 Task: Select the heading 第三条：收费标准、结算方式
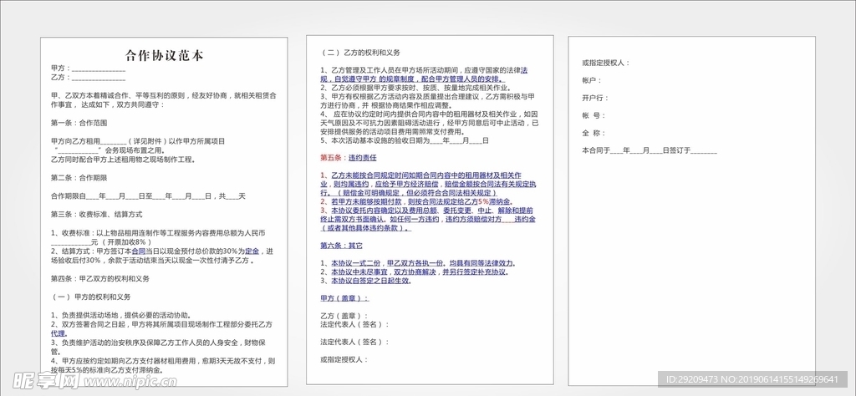pyautogui.click(x=97, y=214)
